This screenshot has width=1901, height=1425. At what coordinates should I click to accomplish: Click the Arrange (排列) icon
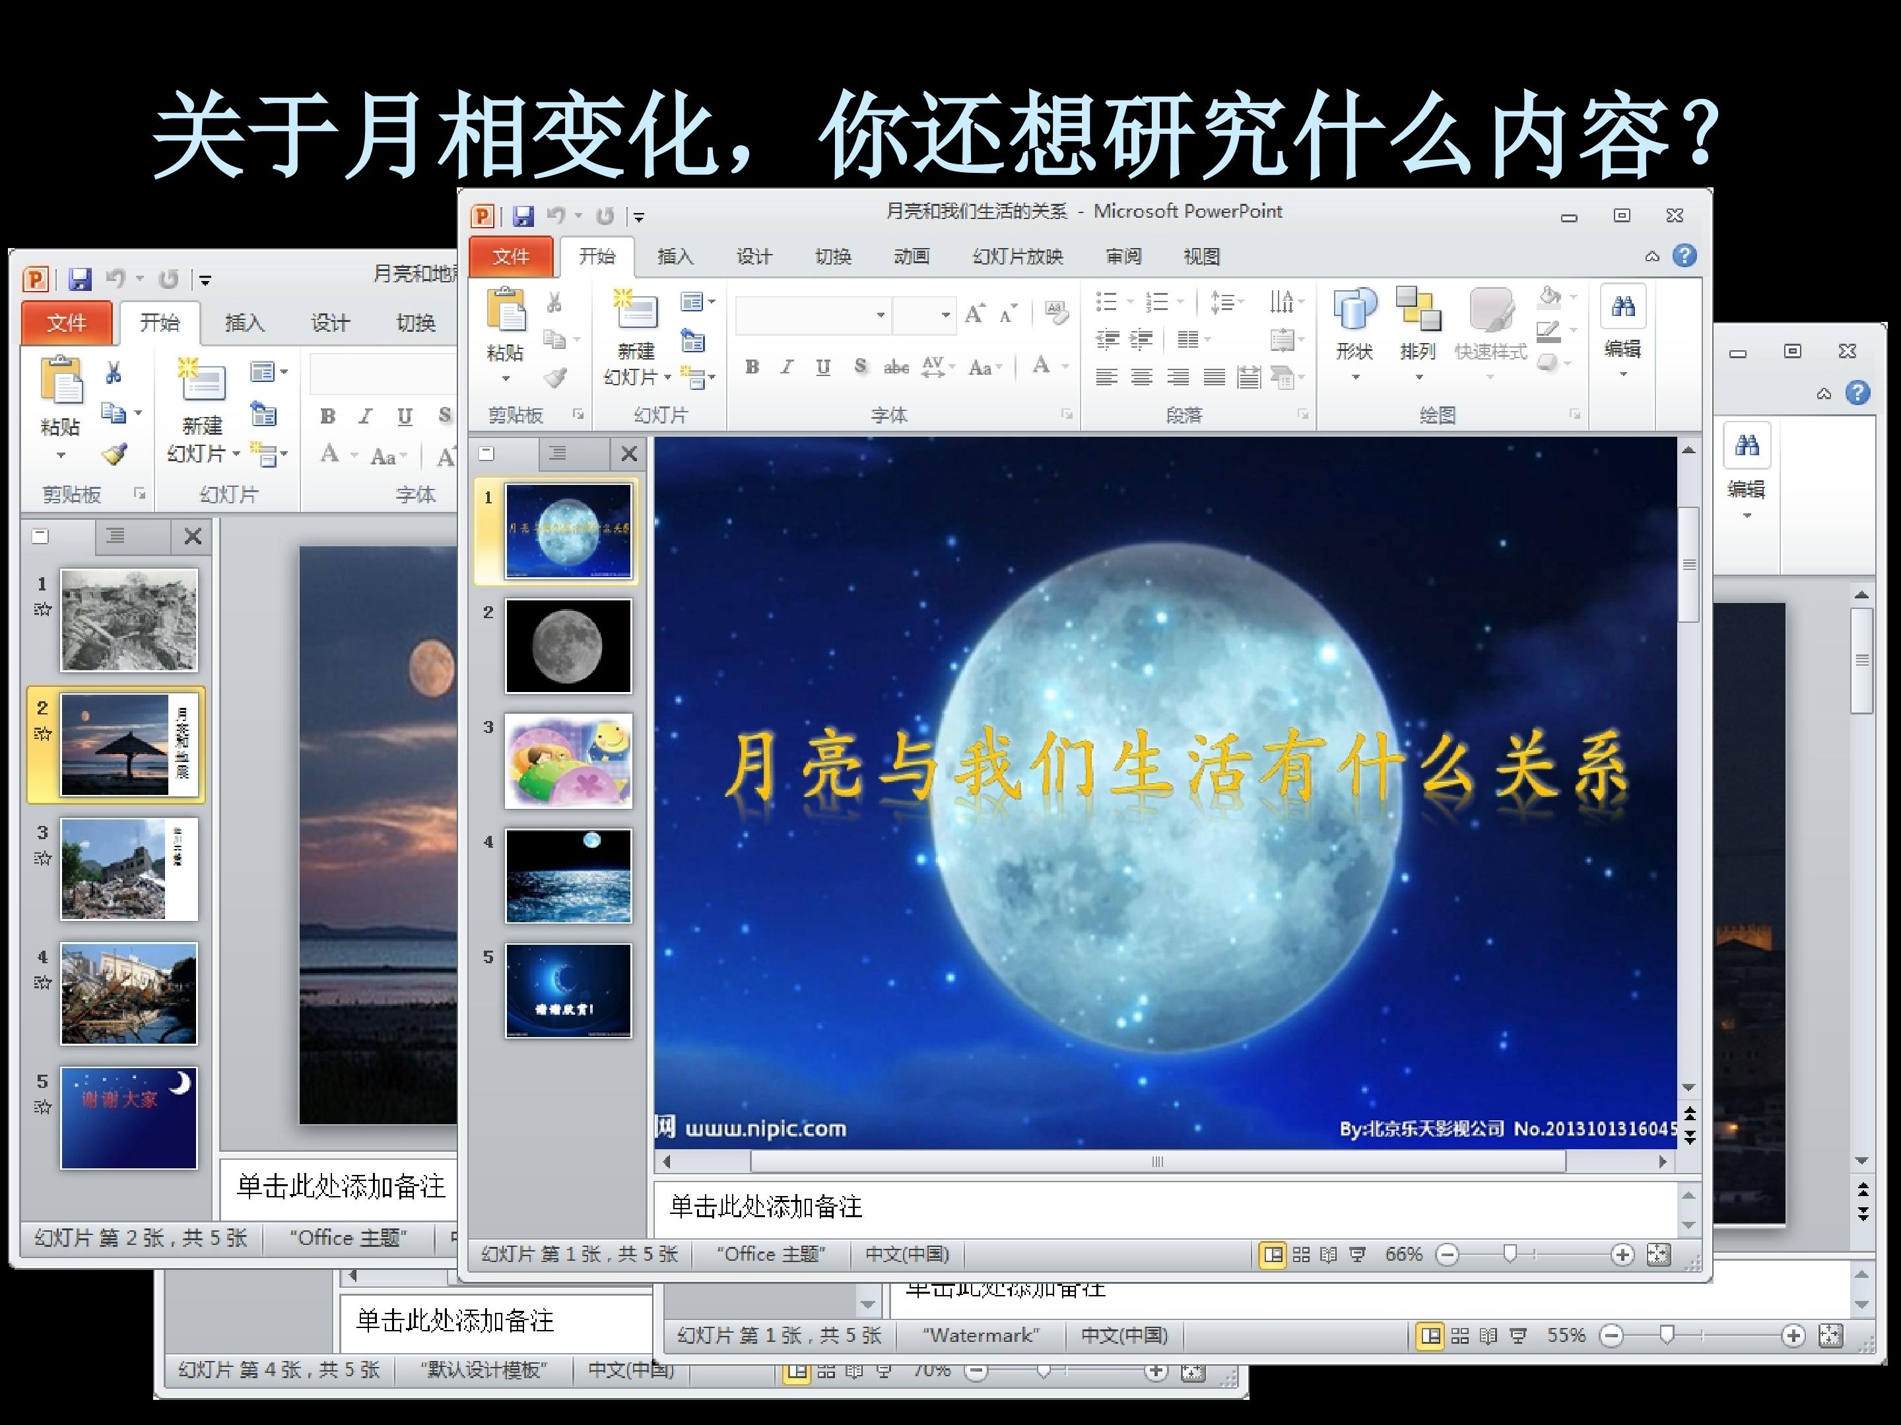(1417, 309)
